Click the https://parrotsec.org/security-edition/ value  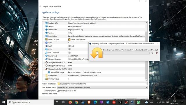coord(82,23)
